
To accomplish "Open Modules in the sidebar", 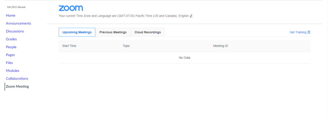I will pos(12,71).
